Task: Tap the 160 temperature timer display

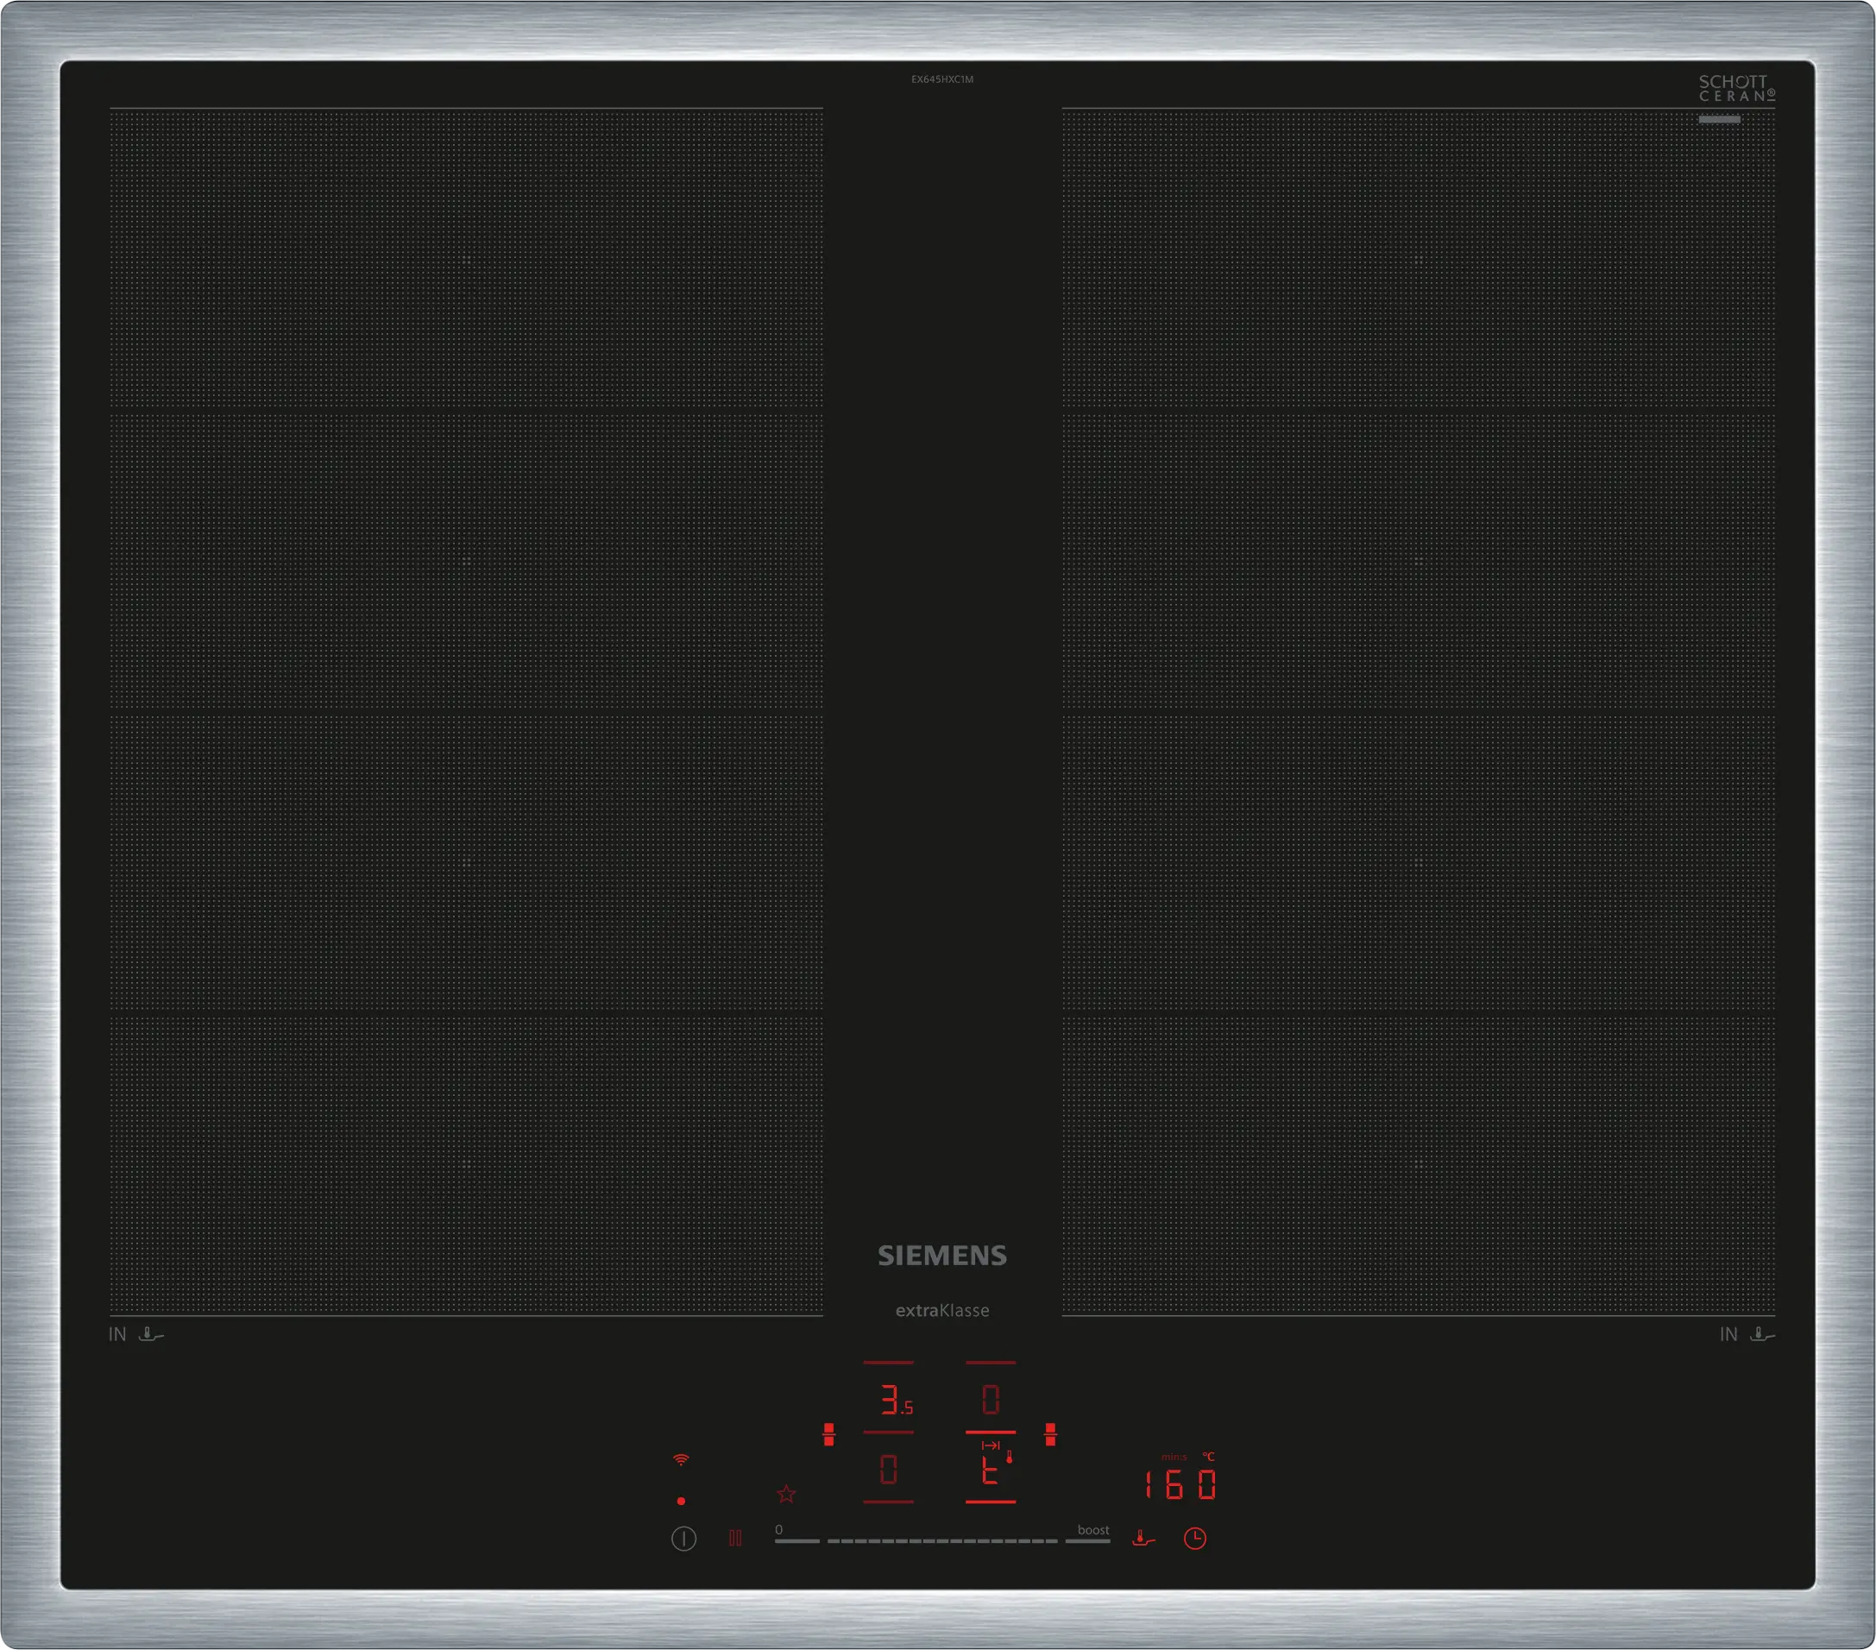Action: [x=1180, y=1484]
